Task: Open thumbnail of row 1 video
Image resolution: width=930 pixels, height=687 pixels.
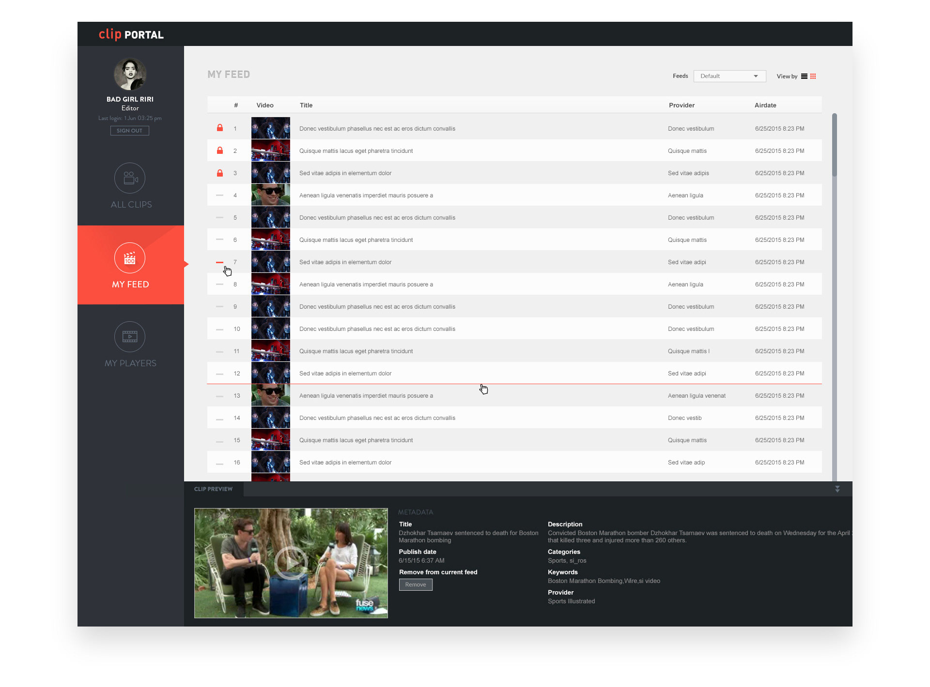Action: click(x=271, y=128)
